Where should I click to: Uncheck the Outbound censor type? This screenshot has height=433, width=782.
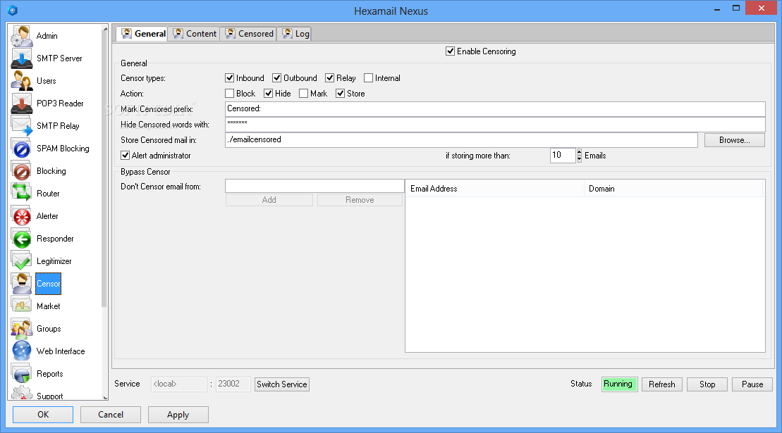277,78
